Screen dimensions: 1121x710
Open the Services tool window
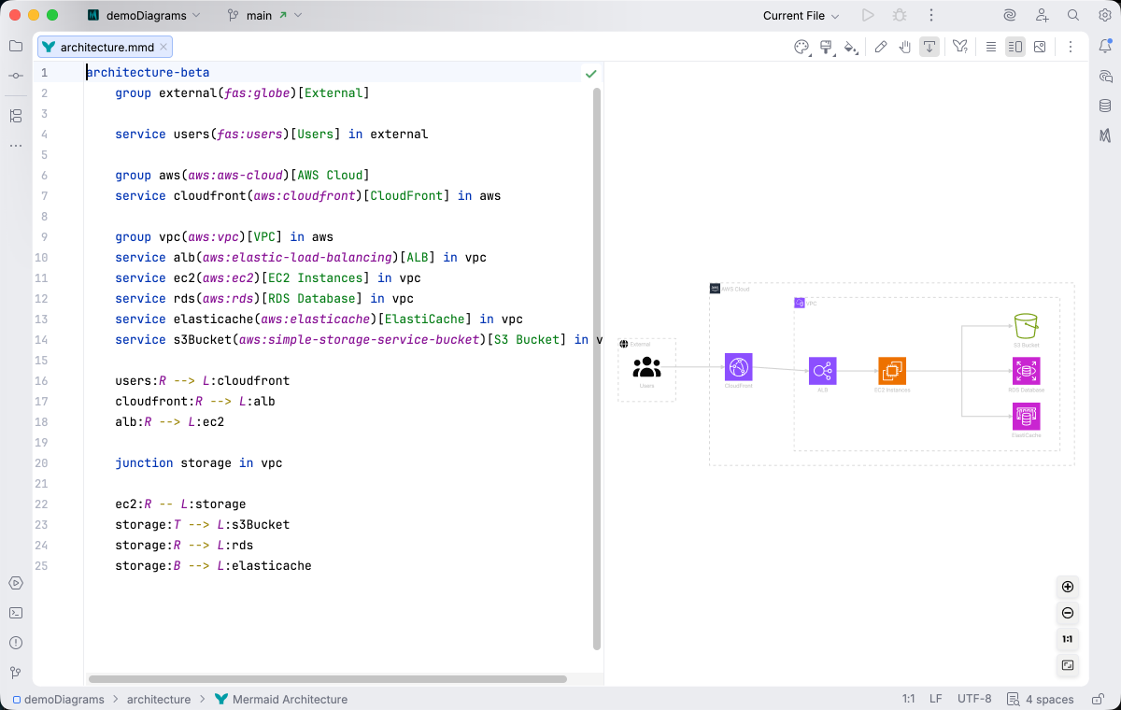(x=16, y=583)
